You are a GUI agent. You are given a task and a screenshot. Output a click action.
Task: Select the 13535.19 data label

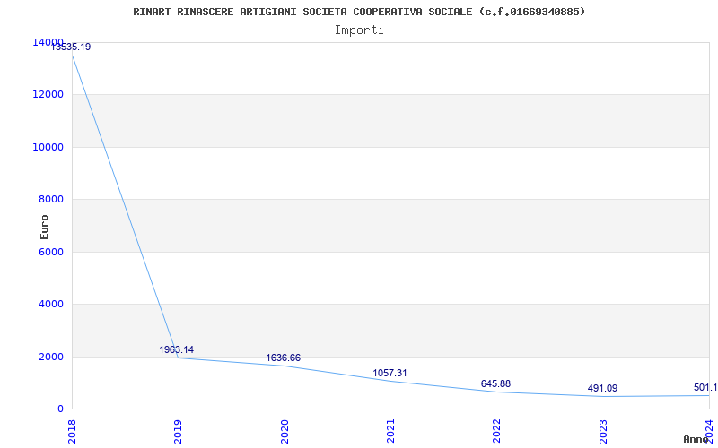coord(71,47)
